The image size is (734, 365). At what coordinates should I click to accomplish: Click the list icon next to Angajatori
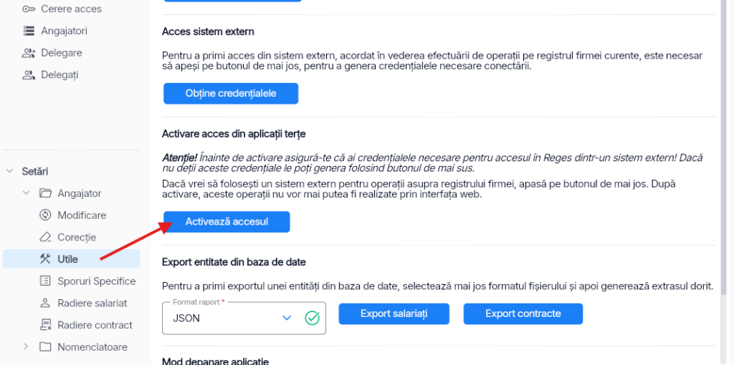coord(29,31)
